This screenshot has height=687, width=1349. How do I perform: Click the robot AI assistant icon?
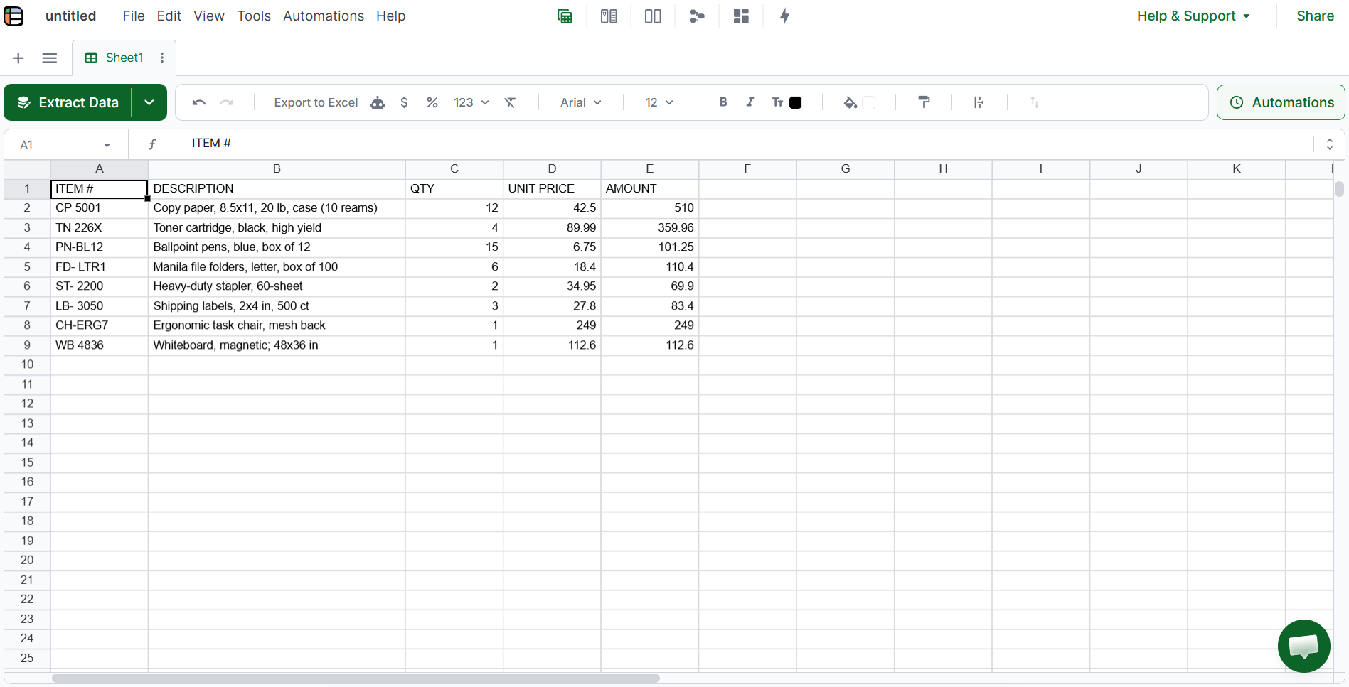[x=378, y=102]
